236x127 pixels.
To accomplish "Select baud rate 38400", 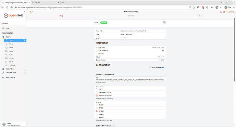I will click(97, 105).
